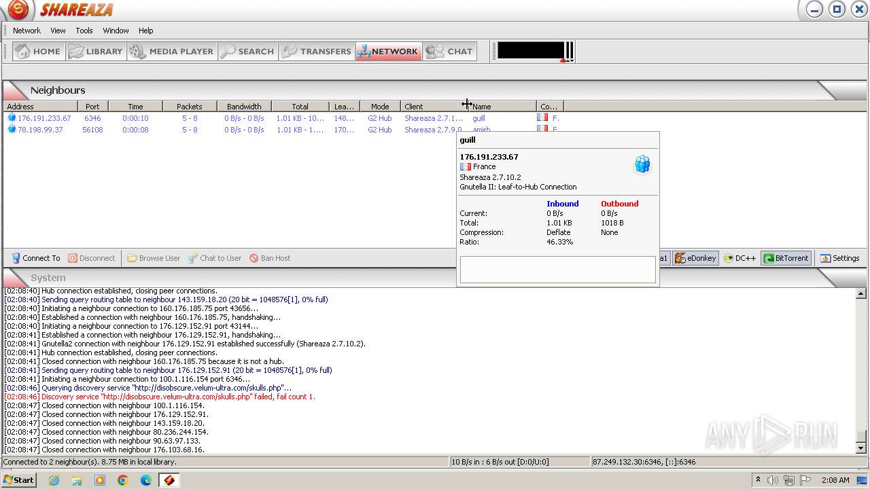Click France flag in guill's row
Image resolution: width=870 pixels, height=489 pixels.
(x=542, y=117)
